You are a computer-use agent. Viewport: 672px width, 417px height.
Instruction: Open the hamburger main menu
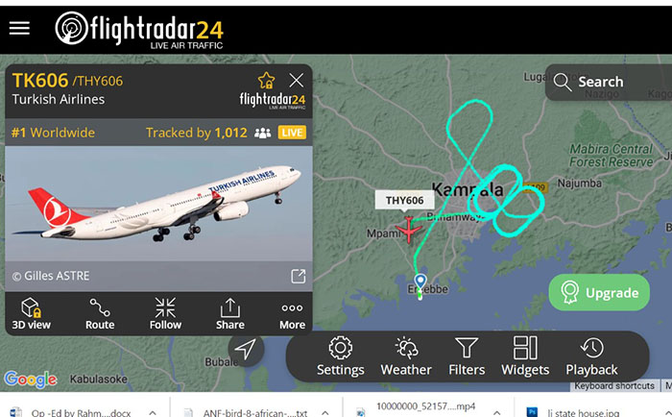(19, 28)
